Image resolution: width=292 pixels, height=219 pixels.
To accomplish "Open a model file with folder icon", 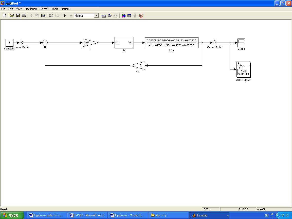I will pos(12,16).
